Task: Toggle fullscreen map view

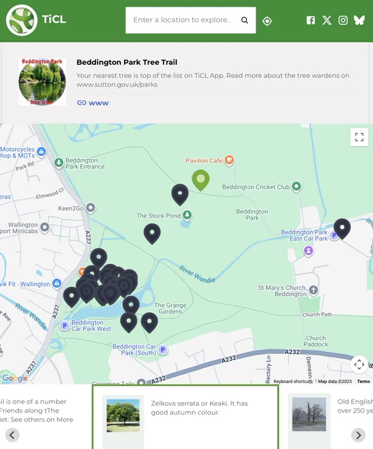Action: [x=359, y=137]
